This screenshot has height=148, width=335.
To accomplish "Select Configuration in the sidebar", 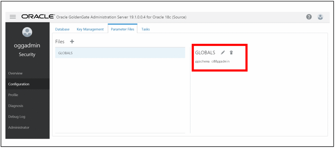I will click(x=19, y=84).
